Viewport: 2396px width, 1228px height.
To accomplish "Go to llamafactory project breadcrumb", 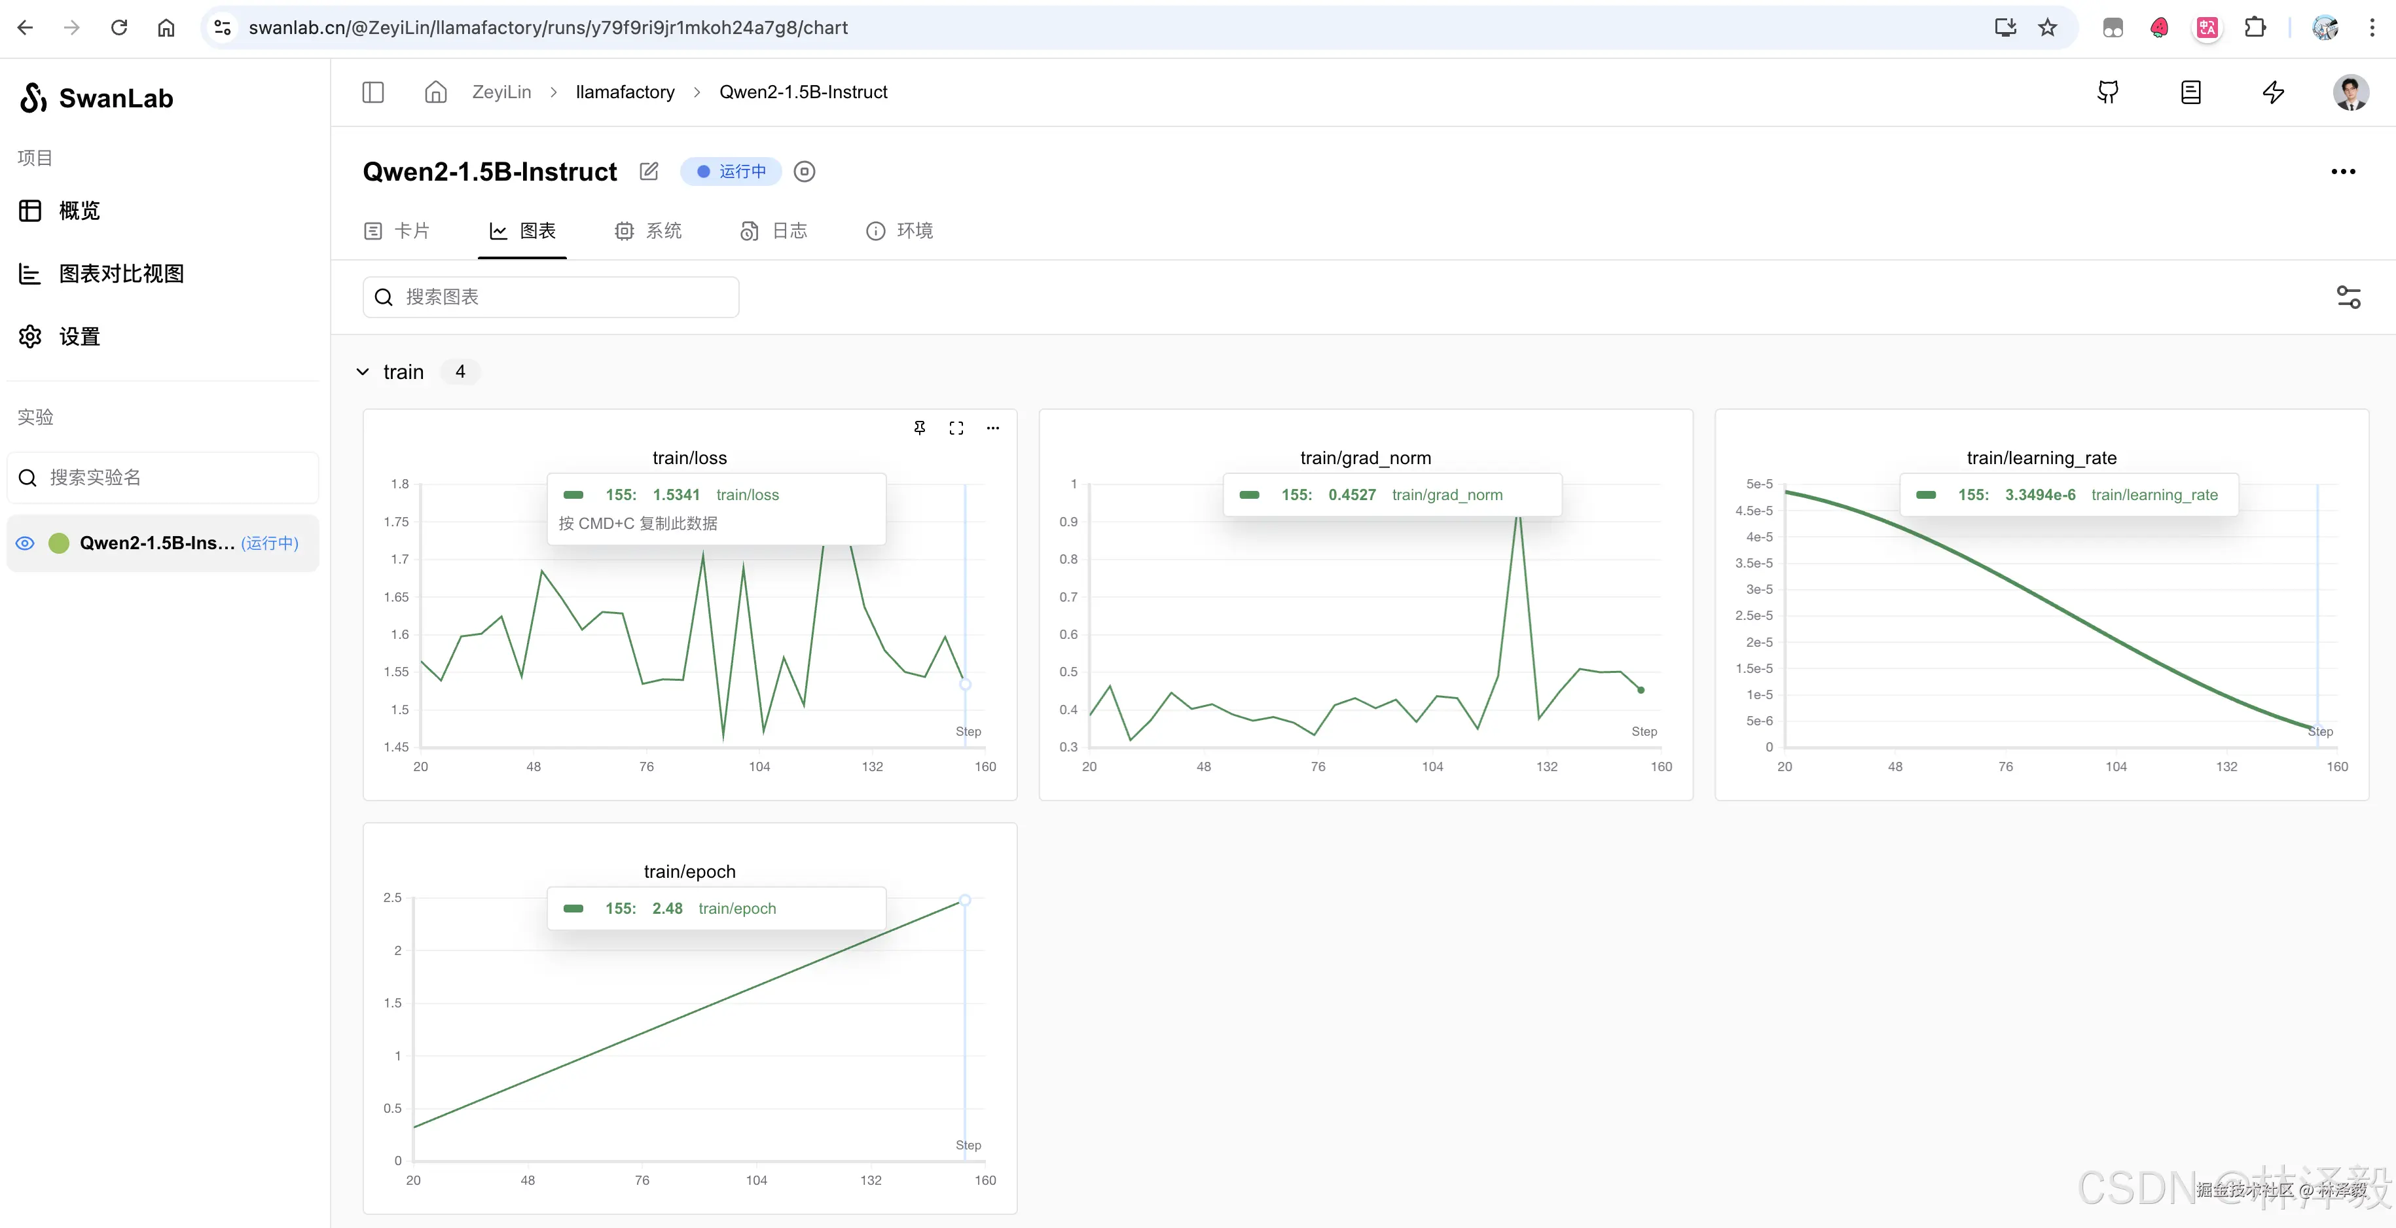I will point(625,92).
